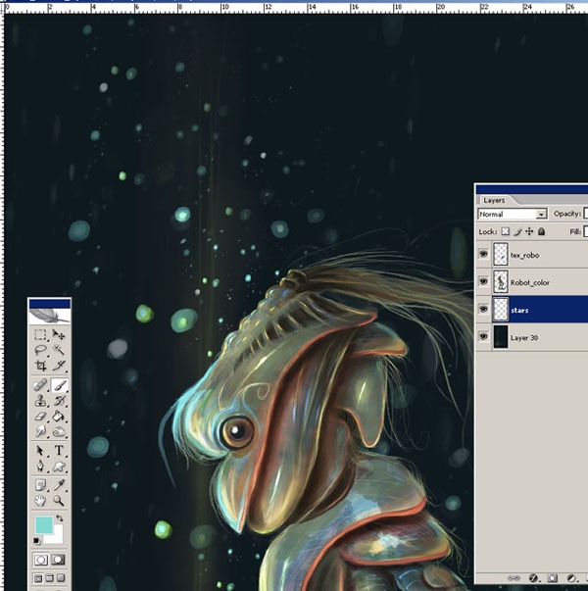Select the Zoom tool

coord(59,501)
